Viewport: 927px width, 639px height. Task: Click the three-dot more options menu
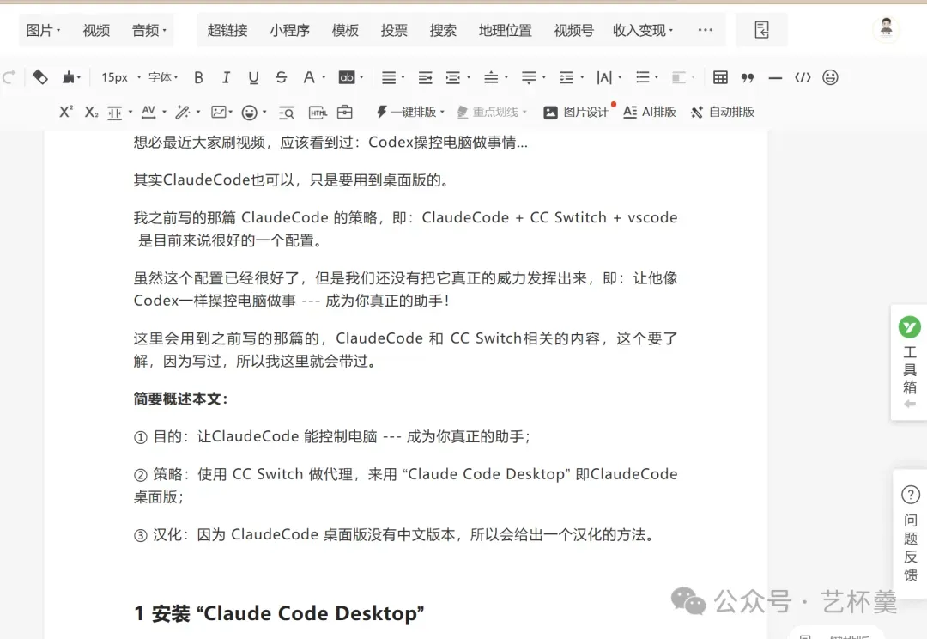[x=706, y=29]
